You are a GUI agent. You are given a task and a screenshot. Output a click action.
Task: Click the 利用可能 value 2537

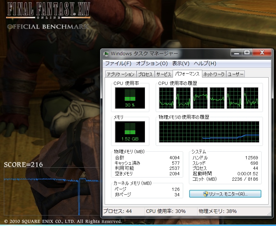[175, 169]
